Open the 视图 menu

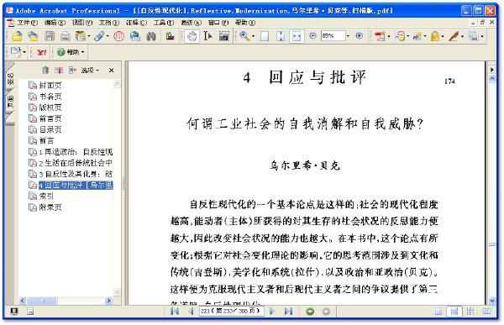click(x=81, y=22)
